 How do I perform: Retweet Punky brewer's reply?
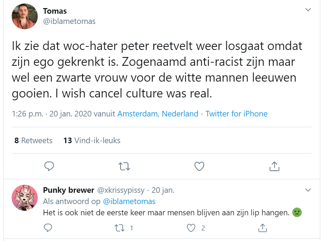pyautogui.click(x=120, y=228)
